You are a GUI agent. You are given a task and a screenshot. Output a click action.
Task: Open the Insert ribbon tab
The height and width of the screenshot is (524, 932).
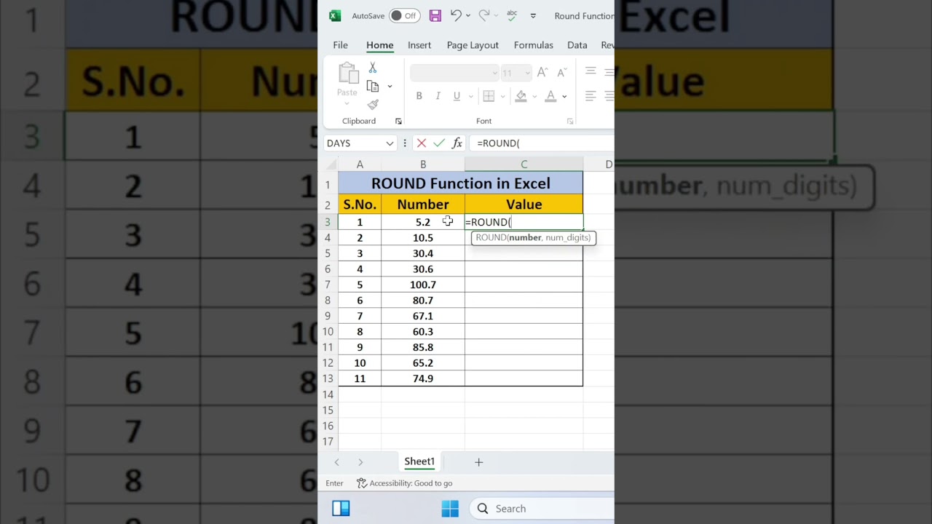[419, 44]
